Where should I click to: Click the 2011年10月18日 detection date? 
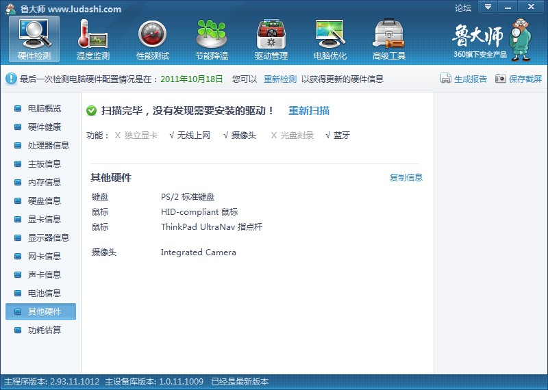click(192, 79)
